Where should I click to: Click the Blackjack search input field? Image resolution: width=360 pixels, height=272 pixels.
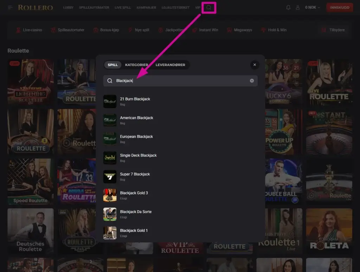click(x=180, y=81)
